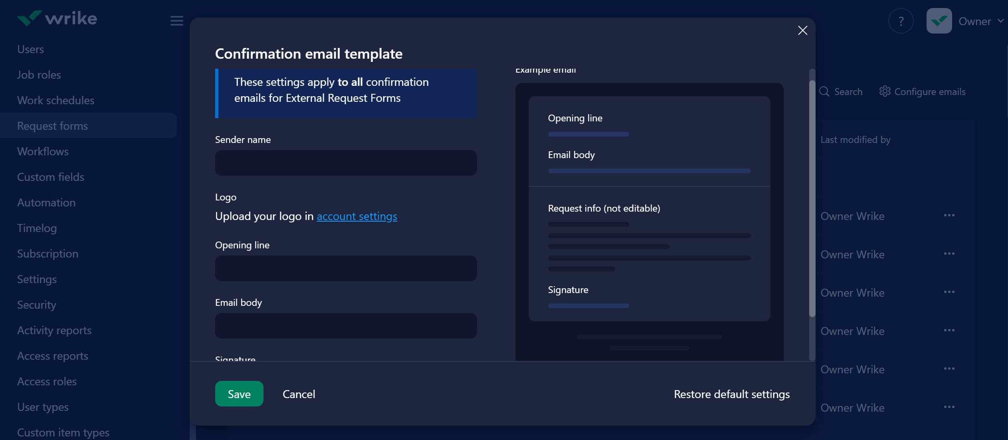Select Automation in the sidebar menu
This screenshot has height=440, width=1008.
click(x=46, y=202)
